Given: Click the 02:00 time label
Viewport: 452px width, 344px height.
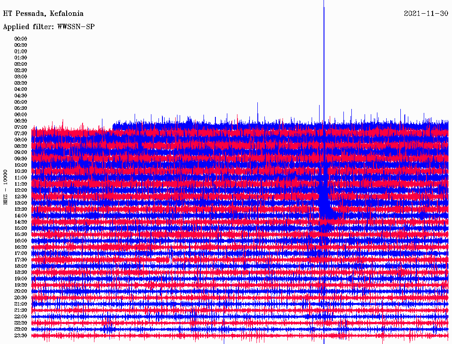Looking at the screenshot, I should click(21, 64).
